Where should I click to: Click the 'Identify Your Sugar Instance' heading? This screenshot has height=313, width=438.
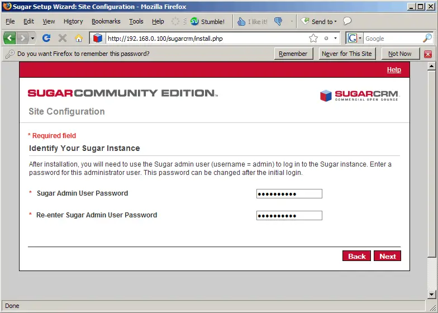coord(84,148)
